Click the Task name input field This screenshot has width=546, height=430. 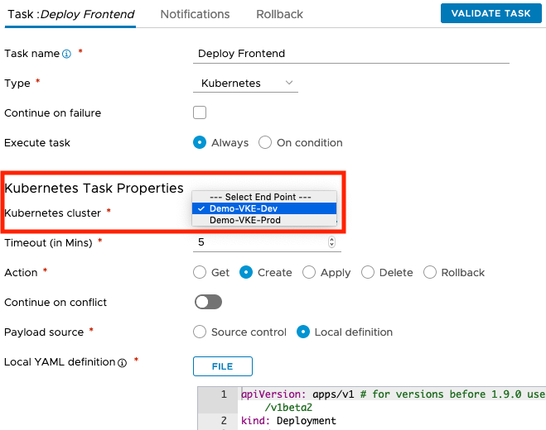[351, 54]
